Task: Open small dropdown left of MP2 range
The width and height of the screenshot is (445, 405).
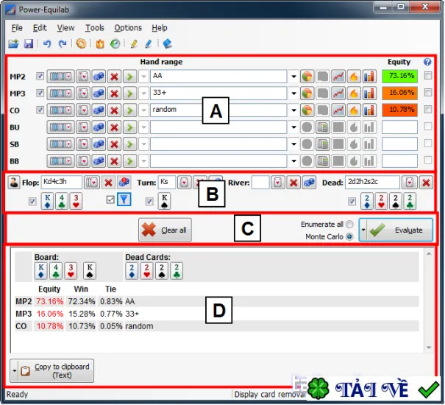Action: click(x=144, y=77)
